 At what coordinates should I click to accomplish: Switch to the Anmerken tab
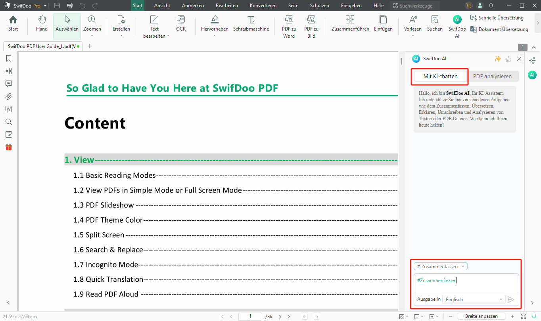[x=193, y=6]
